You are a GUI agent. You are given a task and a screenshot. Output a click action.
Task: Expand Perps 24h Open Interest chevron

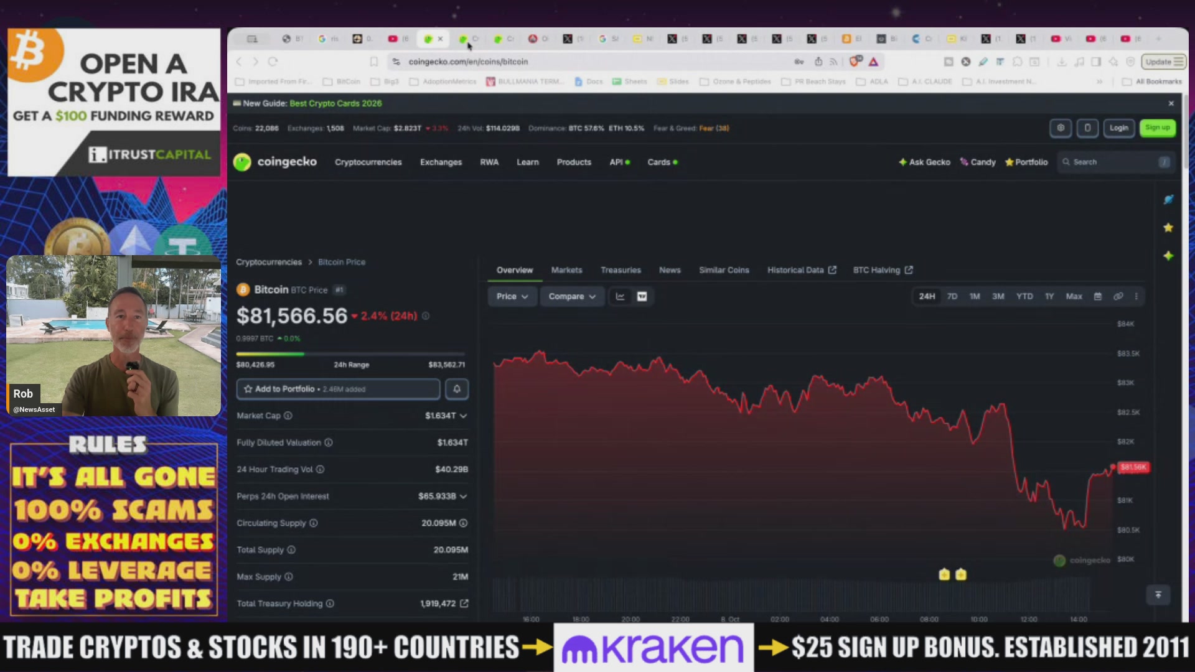[x=463, y=497]
